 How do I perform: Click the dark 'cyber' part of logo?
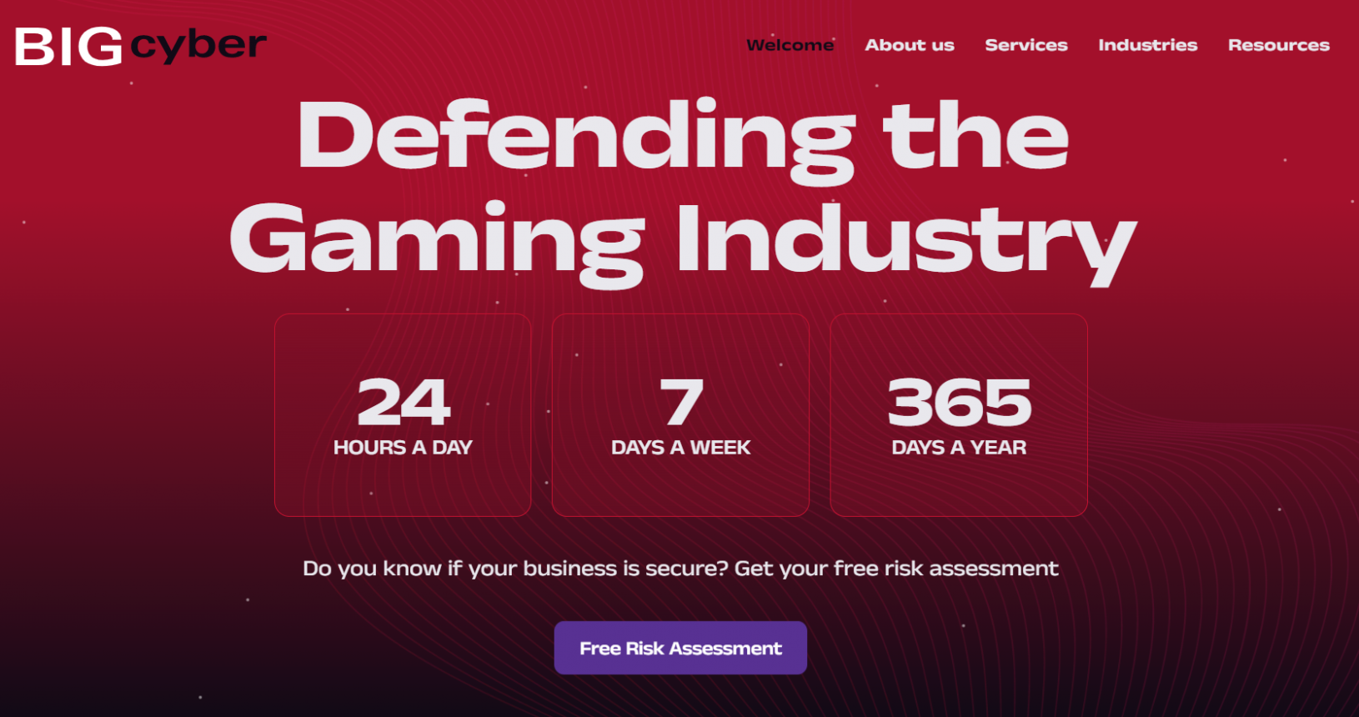198,46
